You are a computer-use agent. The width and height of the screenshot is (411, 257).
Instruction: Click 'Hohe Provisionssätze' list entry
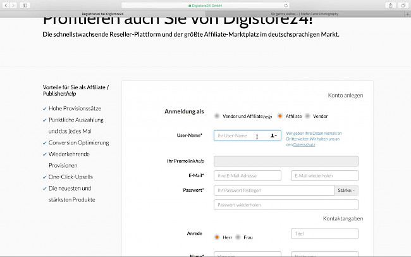[75, 108]
